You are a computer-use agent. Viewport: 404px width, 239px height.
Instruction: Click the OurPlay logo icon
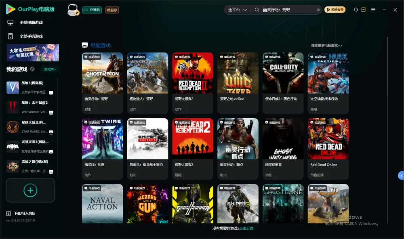(x=11, y=9)
